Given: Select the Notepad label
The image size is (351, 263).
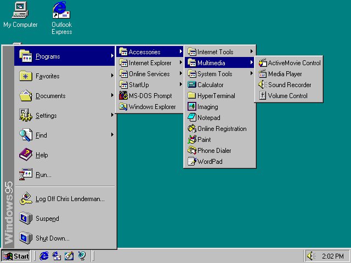Looking at the screenshot, I should click(208, 118).
